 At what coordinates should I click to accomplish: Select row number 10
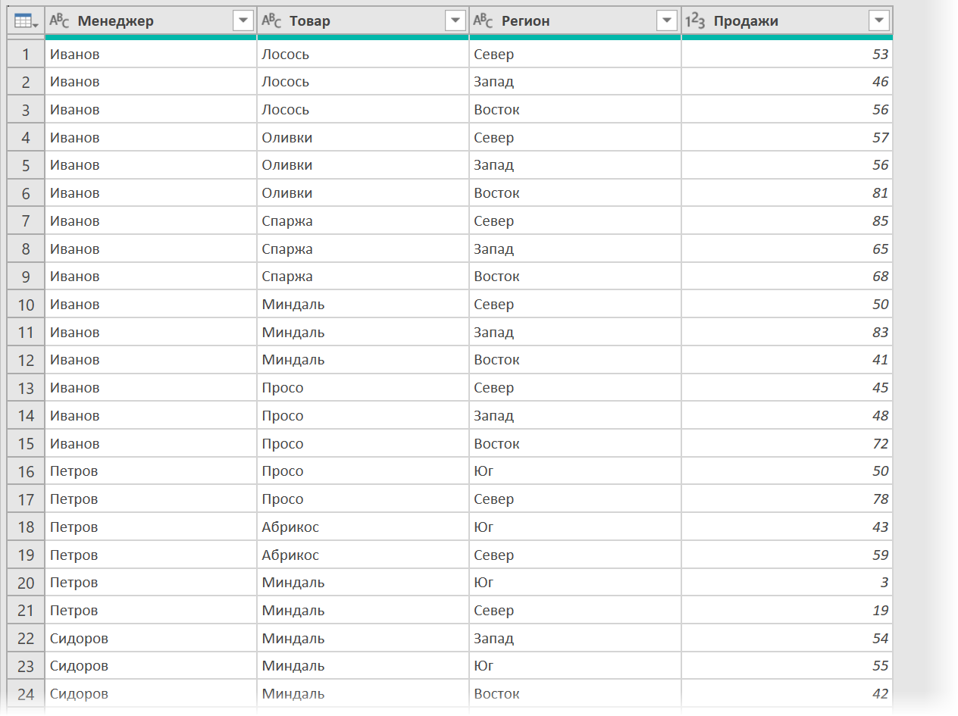(x=27, y=305)
